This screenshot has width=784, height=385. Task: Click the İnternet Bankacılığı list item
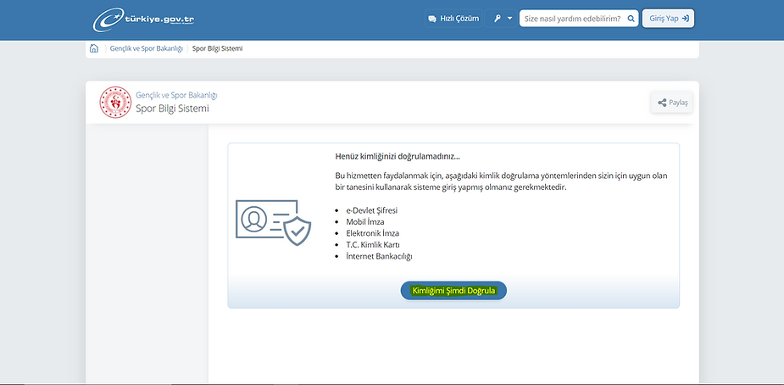[x=379, y=256]
